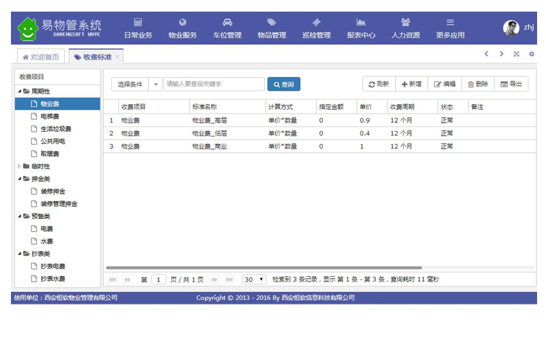The image size is (546, 341).
Task: Open the 巡检管理 menu
Action: (x=317, y=29)
